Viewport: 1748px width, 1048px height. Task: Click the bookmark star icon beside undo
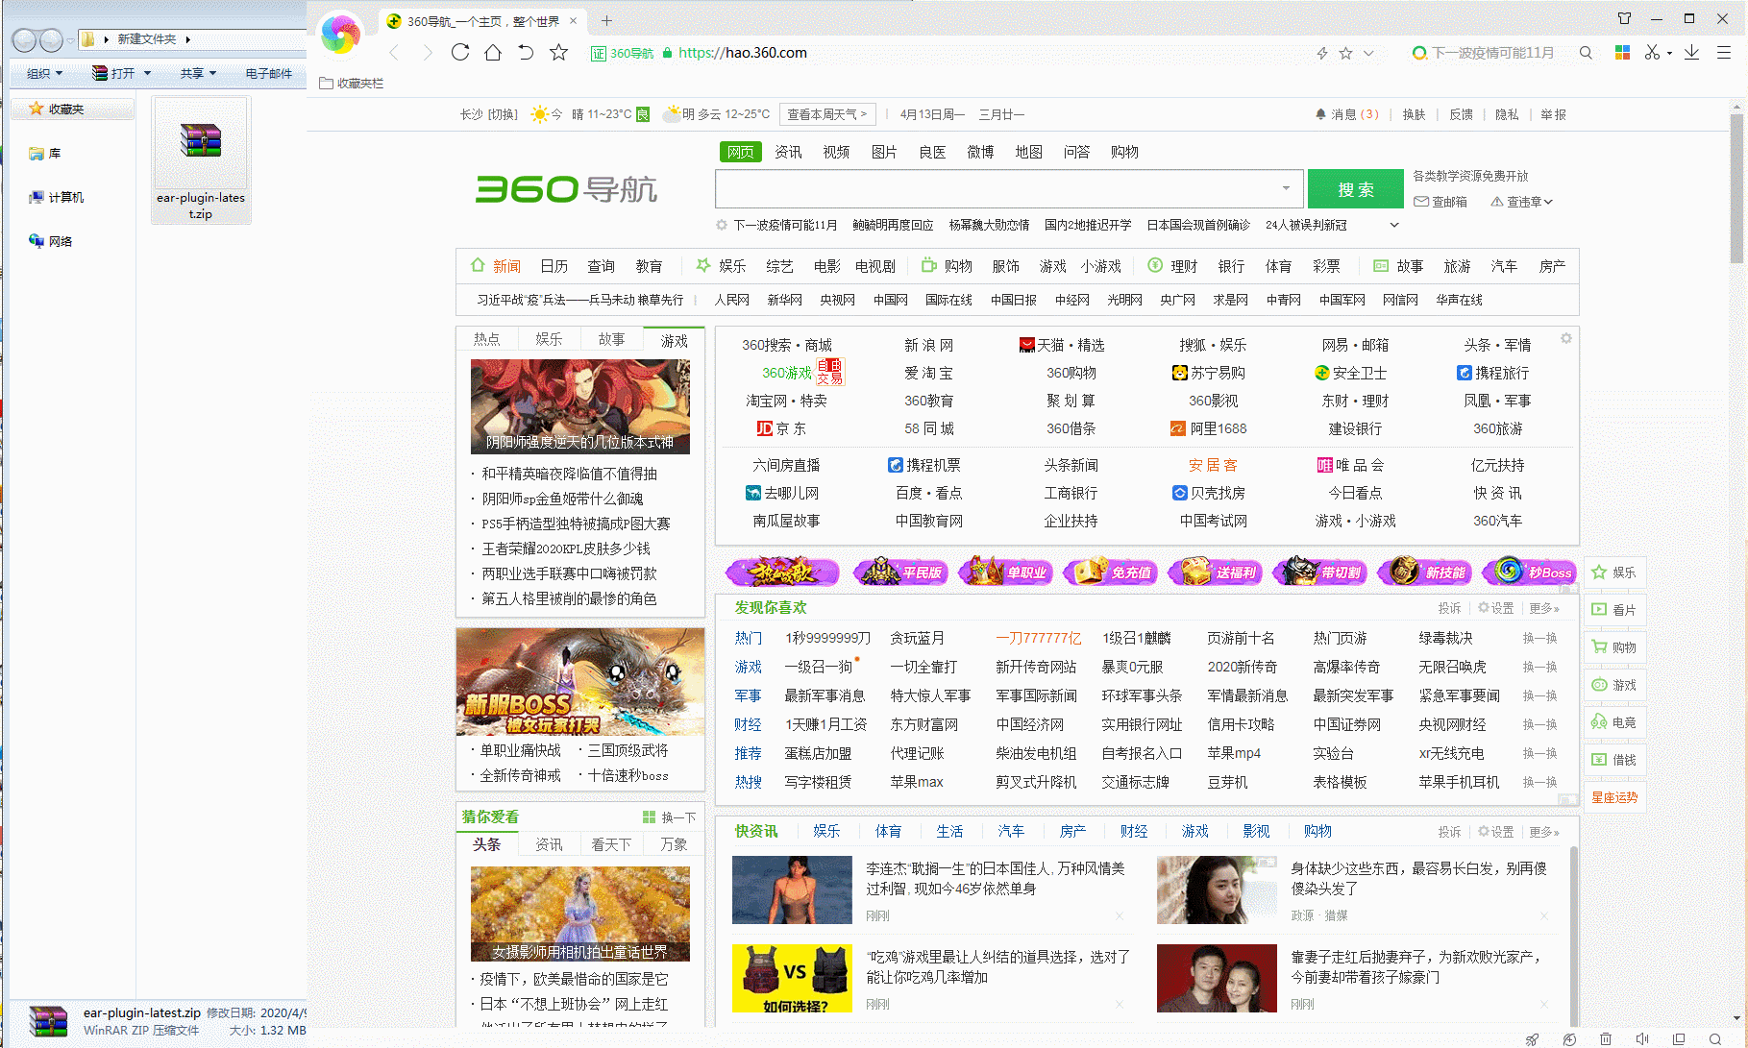pyautogui.click(x=558, y=53)
